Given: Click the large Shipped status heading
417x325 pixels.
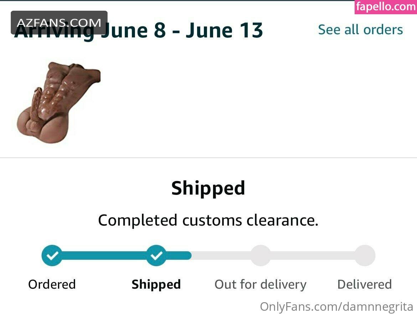Looking at the screenshot, I should point(208,188).
